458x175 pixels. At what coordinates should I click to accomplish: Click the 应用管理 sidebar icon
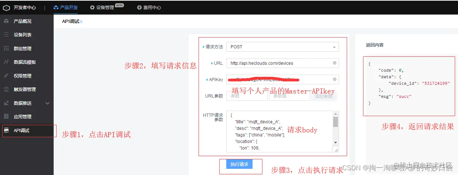pos(6,116)
